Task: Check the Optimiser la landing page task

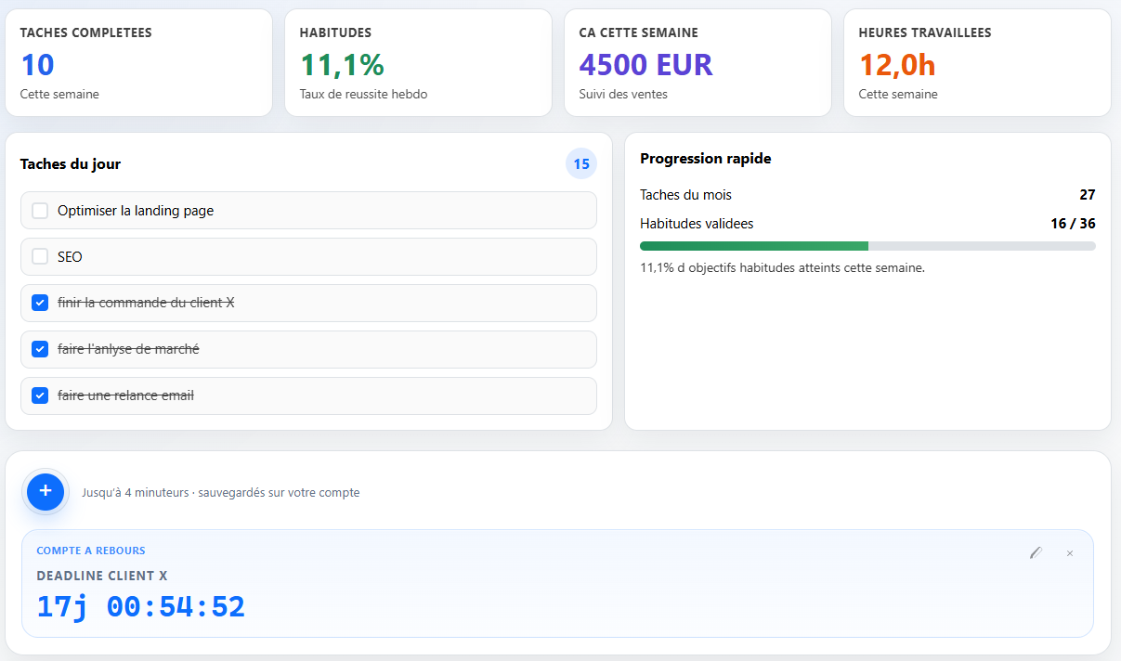Action: coord(40,210)
